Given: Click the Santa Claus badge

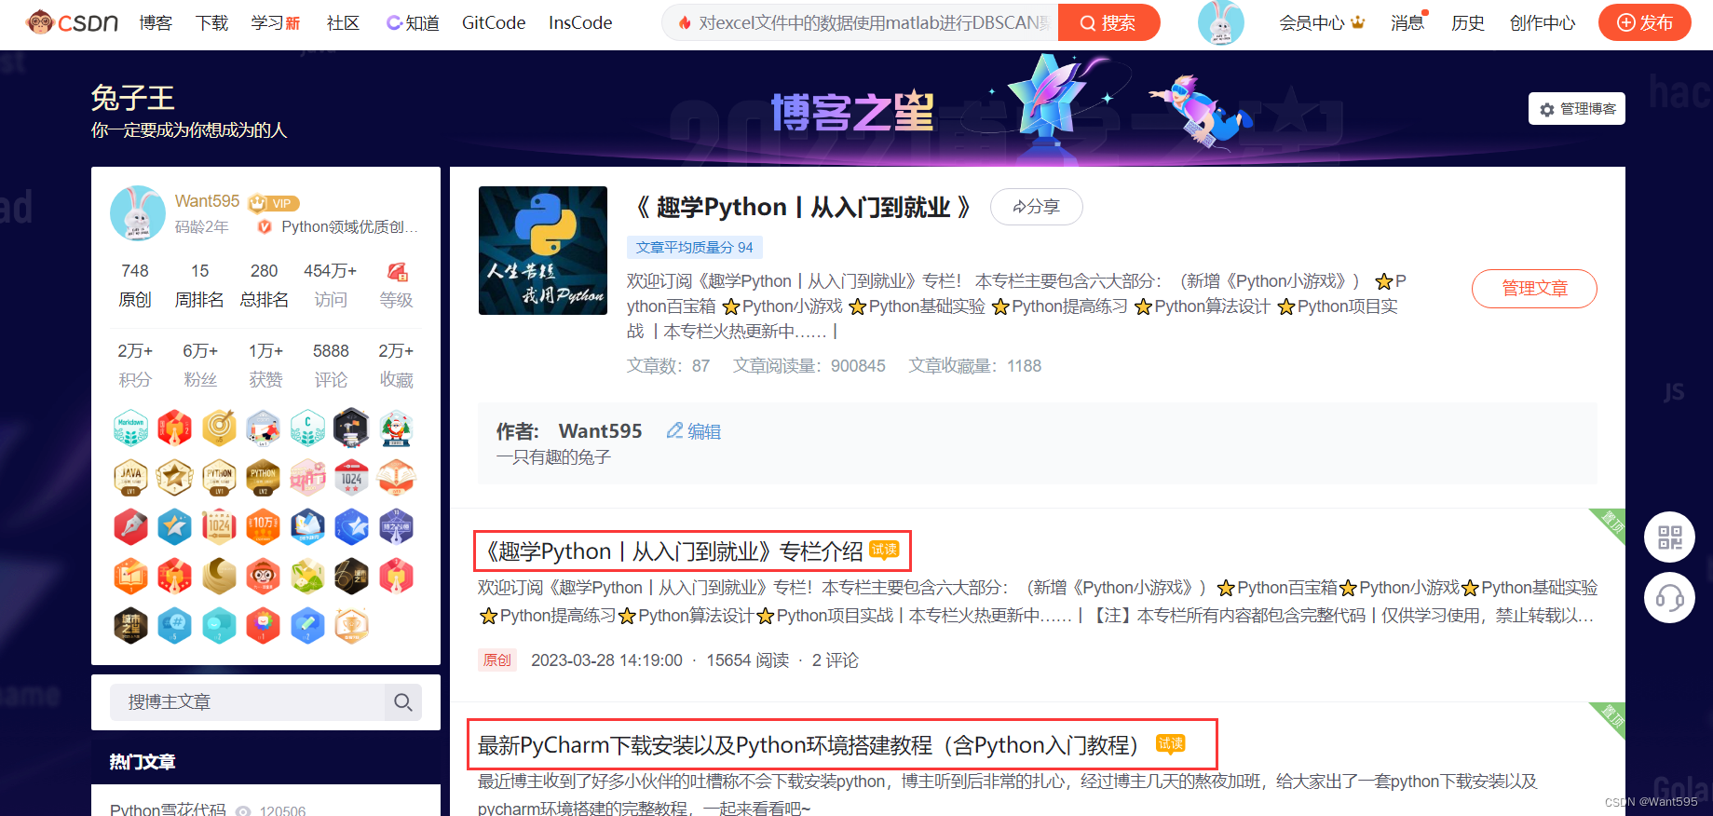Looking at the screenshot, I should point(396,428).
